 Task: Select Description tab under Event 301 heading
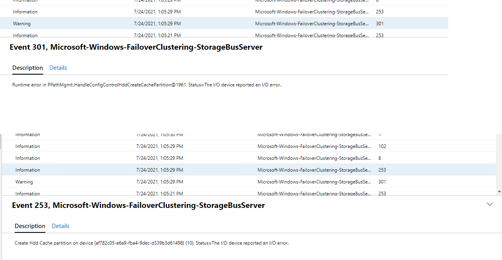click(28, 68)
